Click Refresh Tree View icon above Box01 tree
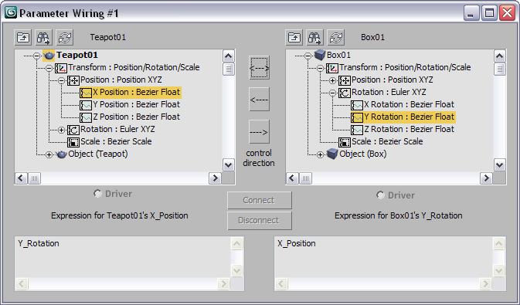 336,38
